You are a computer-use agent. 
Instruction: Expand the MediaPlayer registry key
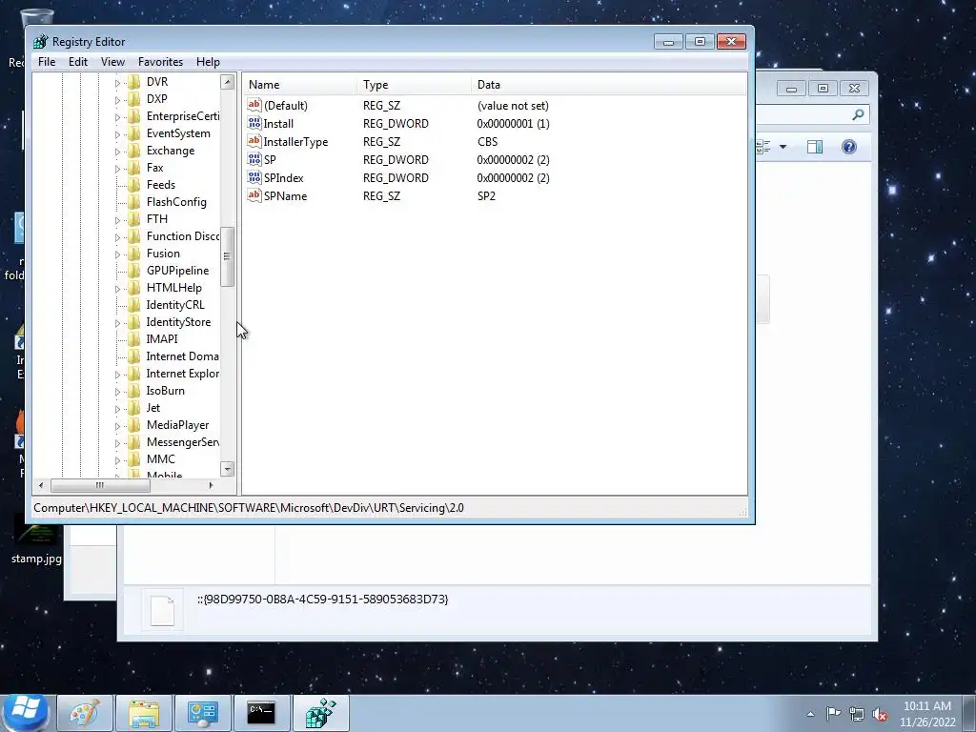pos(117,426)
